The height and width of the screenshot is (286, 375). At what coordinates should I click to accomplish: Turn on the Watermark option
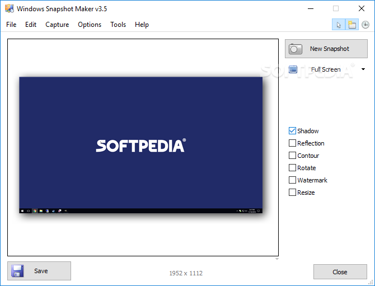pos(292,180)
